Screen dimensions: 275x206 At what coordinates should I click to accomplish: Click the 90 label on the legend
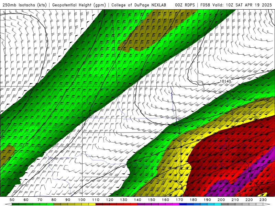68,200
